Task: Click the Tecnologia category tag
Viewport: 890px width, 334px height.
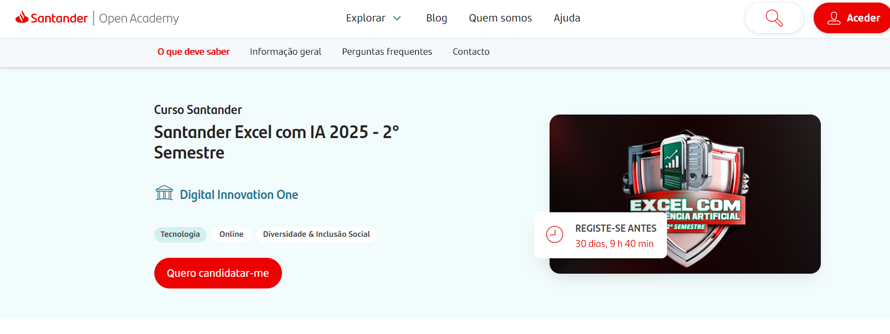Action: point(180,234)
